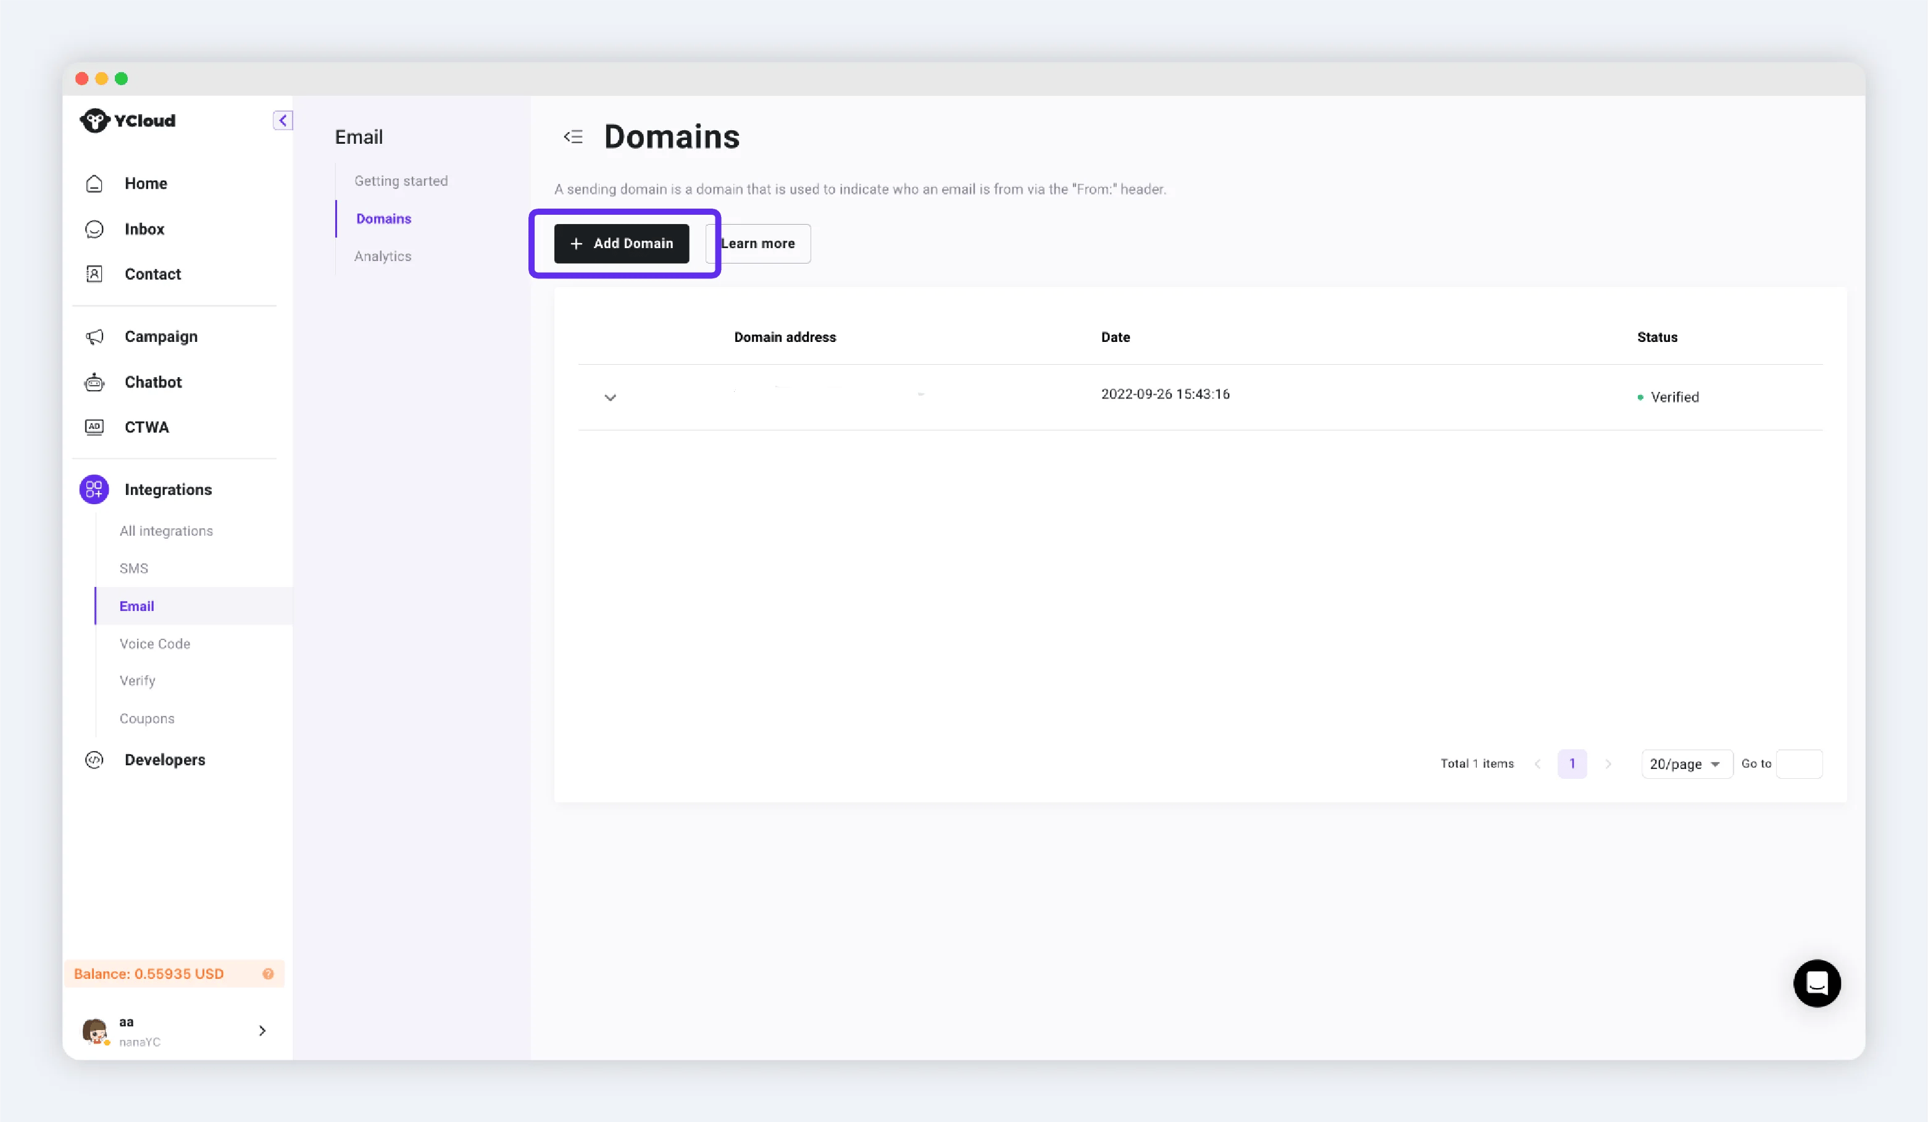
Task: Collapse the Integrations menu
Action: click(x=167, y=489)
